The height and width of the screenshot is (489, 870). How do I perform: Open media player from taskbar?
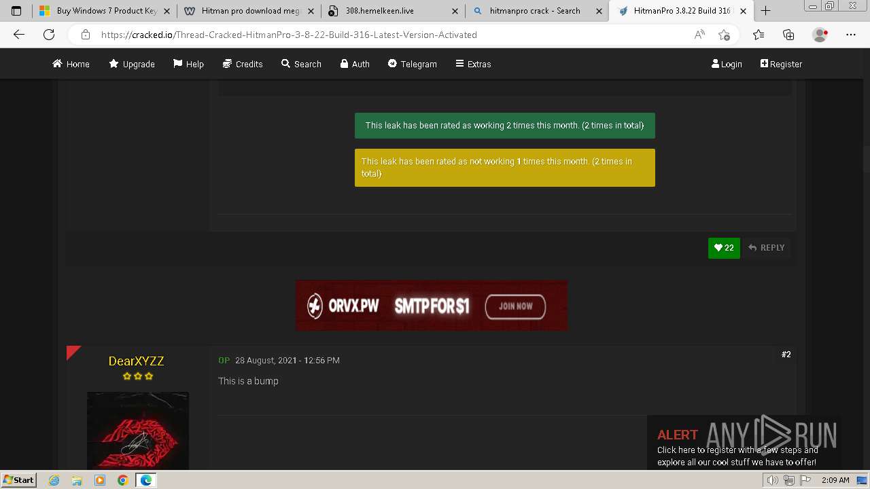(100, 480)
